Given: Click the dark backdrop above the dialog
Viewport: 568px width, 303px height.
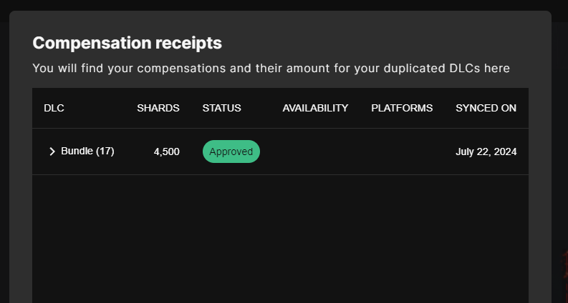Looking at the screenshot, I should [x=284, y=5].
